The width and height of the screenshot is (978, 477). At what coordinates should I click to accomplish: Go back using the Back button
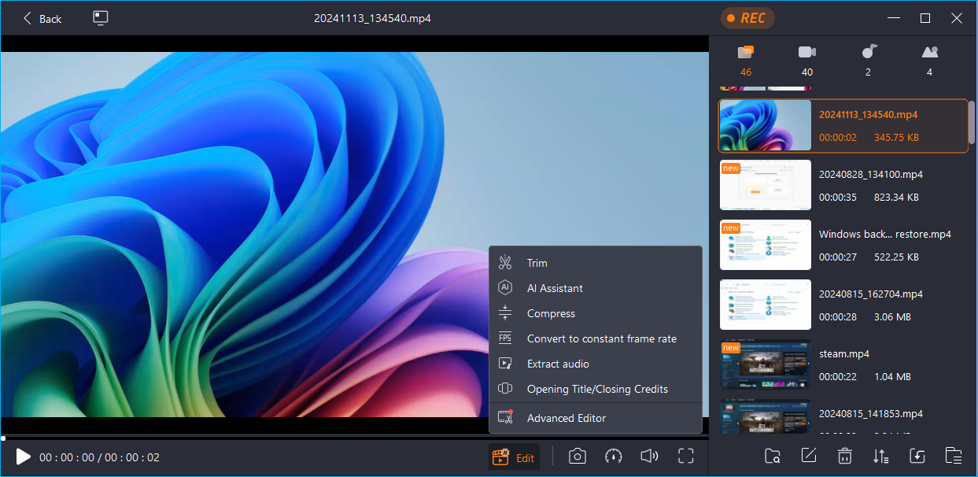[x=42, y=18]
